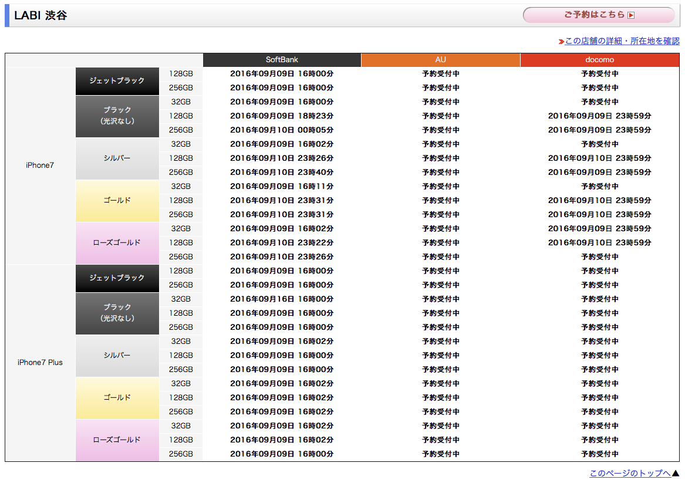The width and height of the screenshot is (685, 483).
Task: Click the play arrow icon in reservation button
Action: click(x=631, y=15)
